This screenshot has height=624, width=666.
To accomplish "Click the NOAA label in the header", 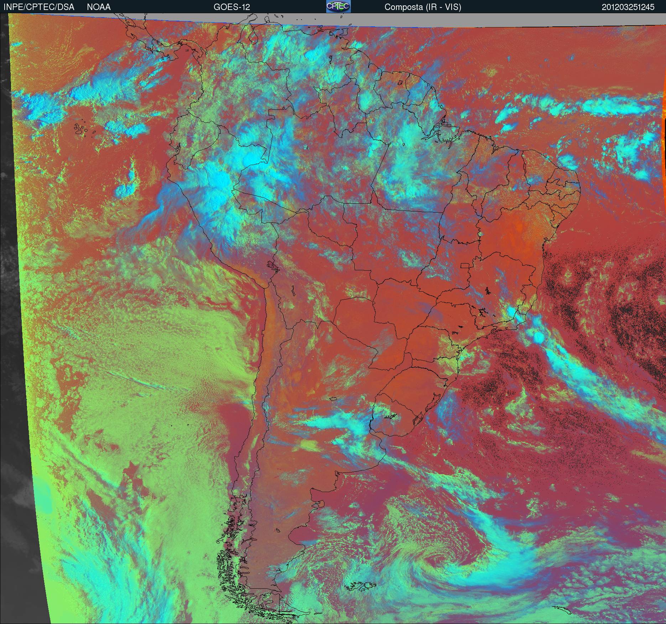I will point(99,7).
